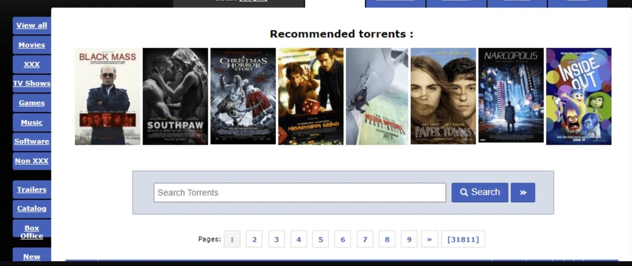The width and height of the screenshot is (632, 266).
Task: Open the Southpaw poster
Action: [x=175, y=96]
